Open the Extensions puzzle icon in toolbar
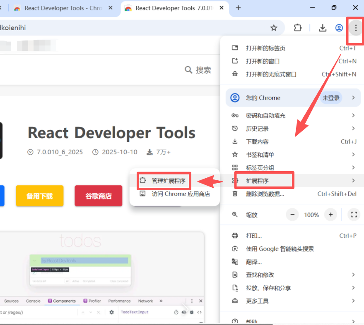The height and width of the screenshot is (325, 364). [297, 28]
